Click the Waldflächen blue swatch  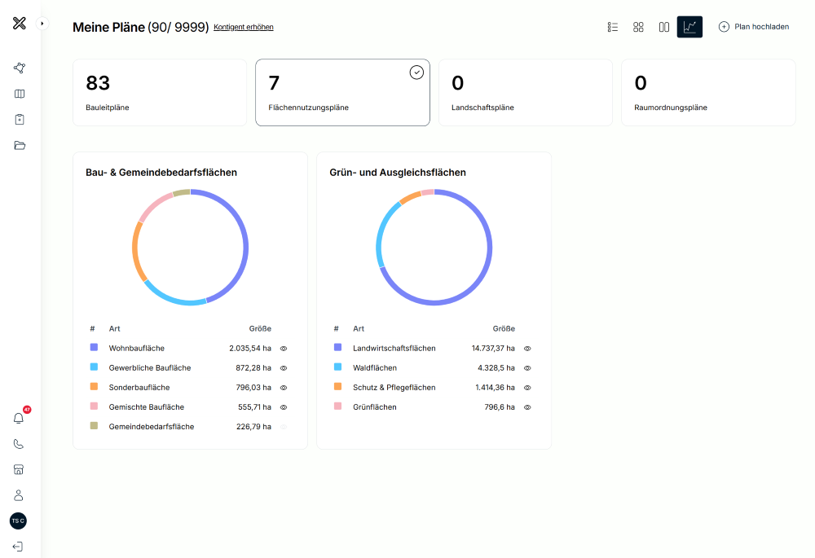coord(338,367)
